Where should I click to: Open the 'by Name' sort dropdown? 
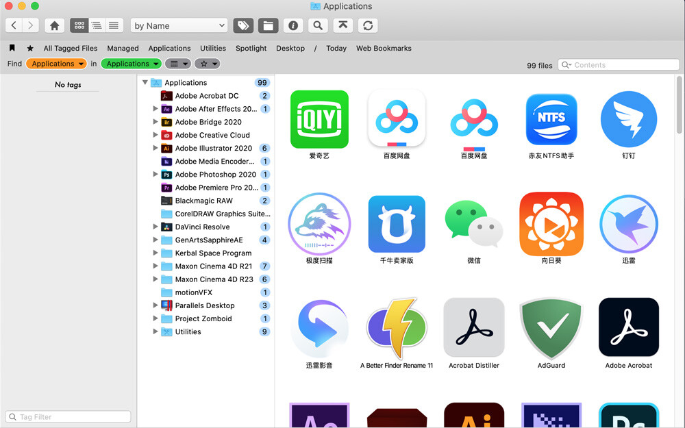[179, 26]
